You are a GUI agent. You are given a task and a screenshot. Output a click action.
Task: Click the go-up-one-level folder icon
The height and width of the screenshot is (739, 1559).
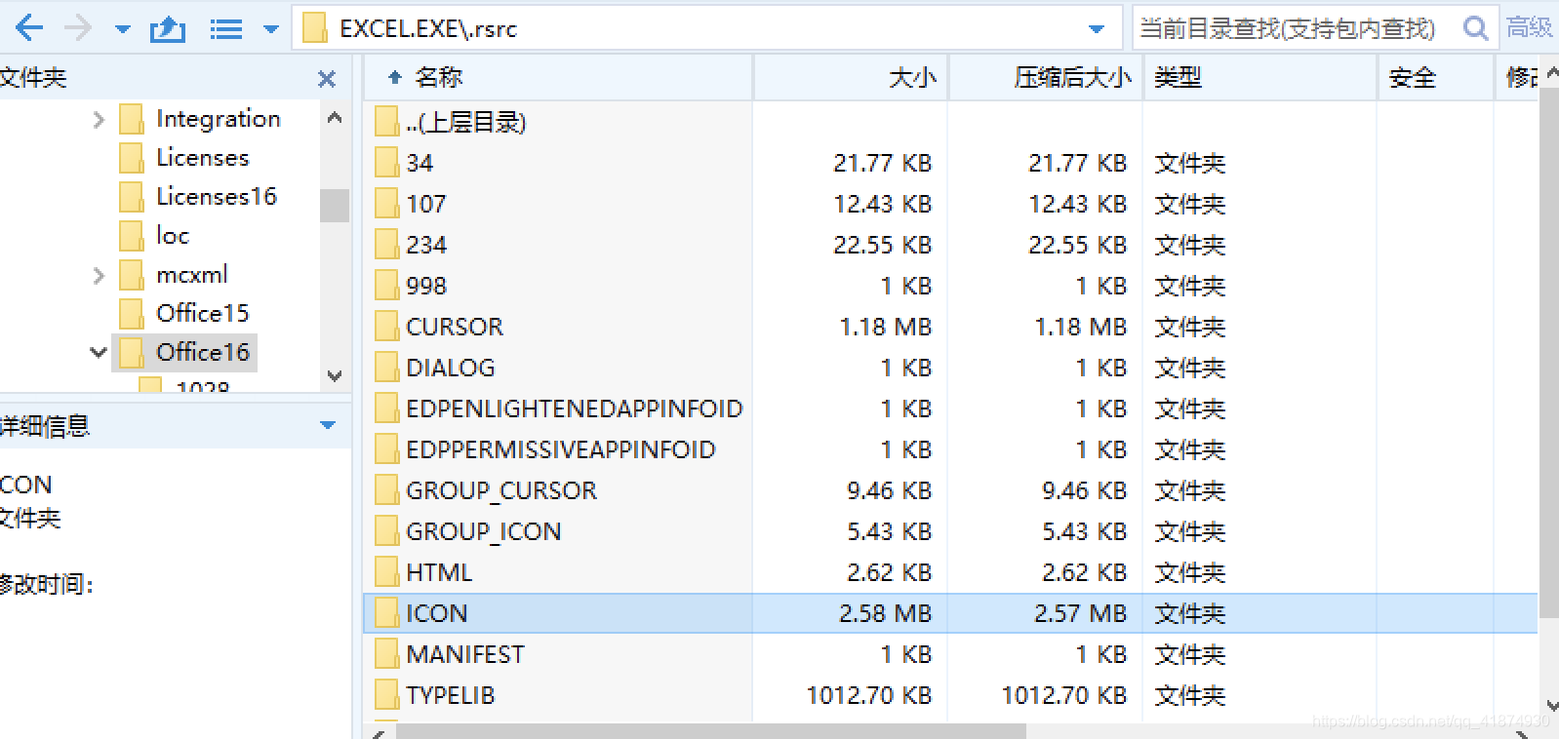coord(167,29)
